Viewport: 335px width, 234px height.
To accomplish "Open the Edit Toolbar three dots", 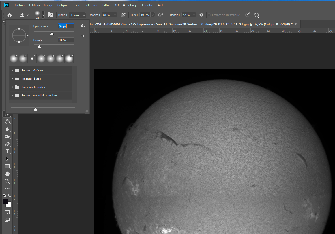I will pos(8,189).
